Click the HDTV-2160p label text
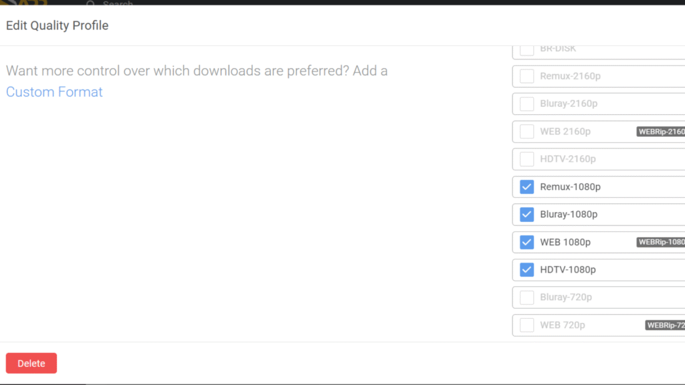This screenshot has height=385, width=685. (x=567, y=159)
